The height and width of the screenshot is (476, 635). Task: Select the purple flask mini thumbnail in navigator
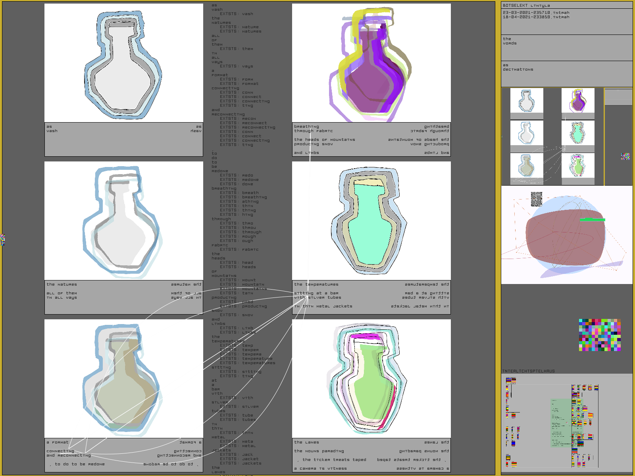578,101
